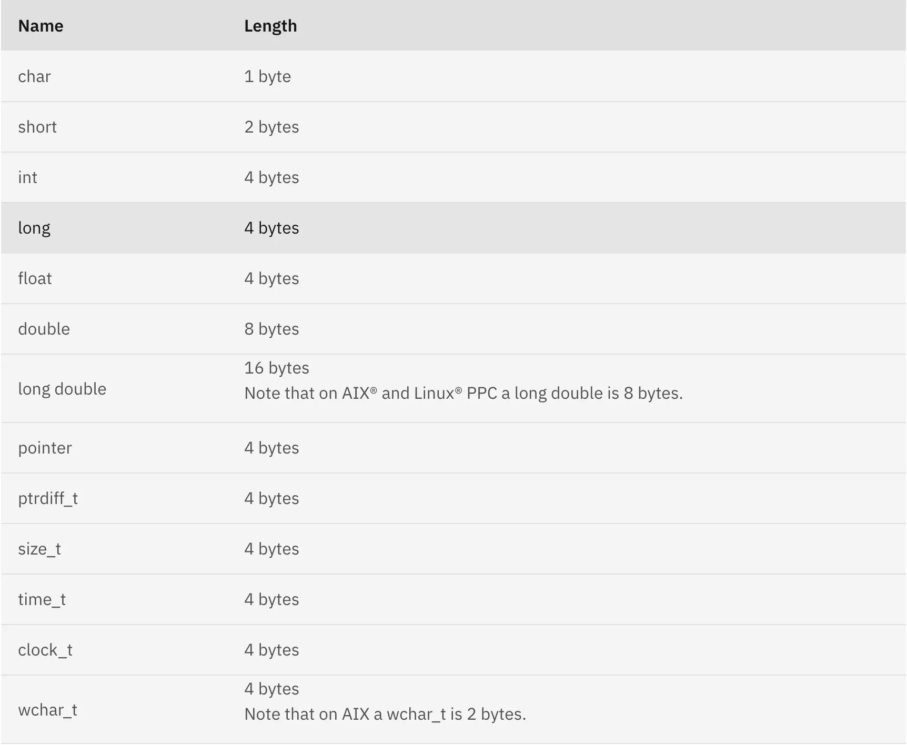The width and height of the screenshot is (907, 745).
Task: Click the highlighted long row name
Action: [x=34, y=228]
